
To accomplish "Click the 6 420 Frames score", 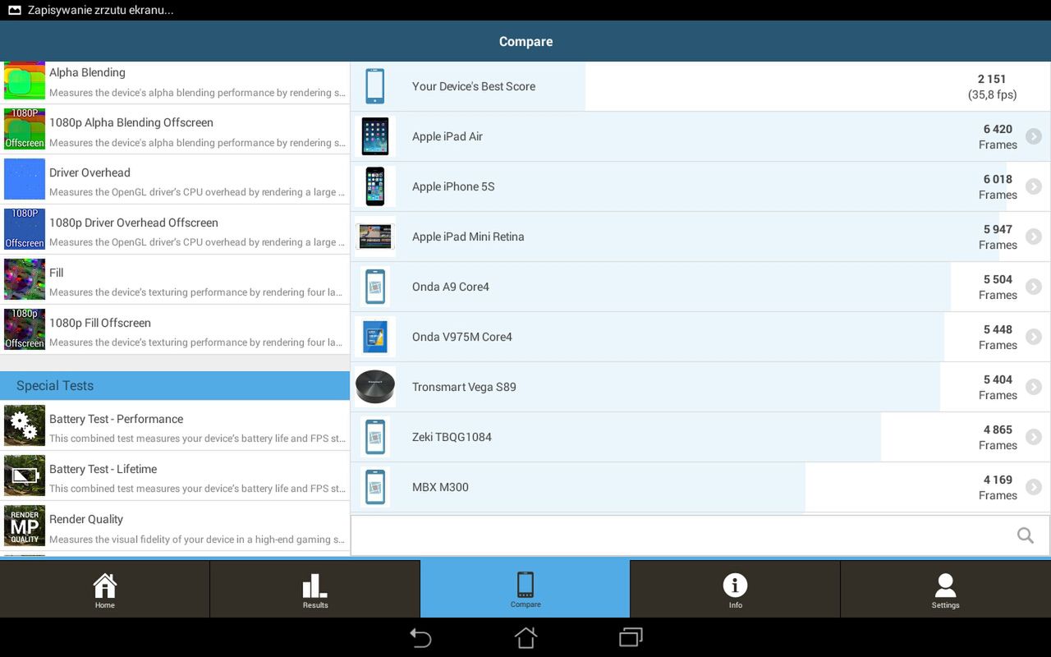I will pos(998,136).
